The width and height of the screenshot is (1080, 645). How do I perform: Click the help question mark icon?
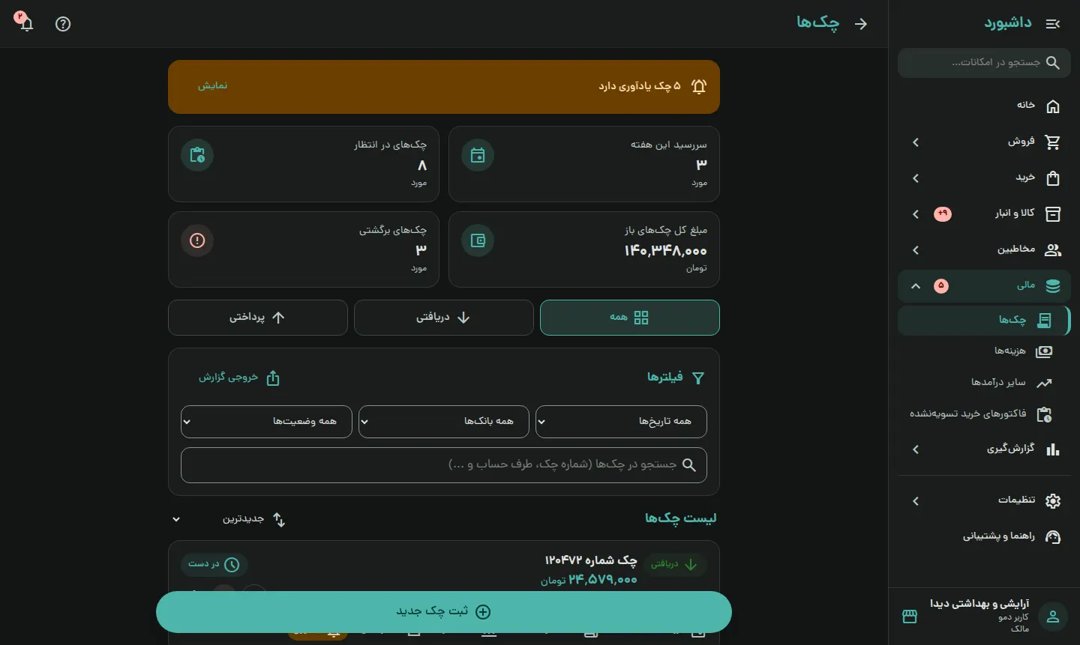pos(63,24)
